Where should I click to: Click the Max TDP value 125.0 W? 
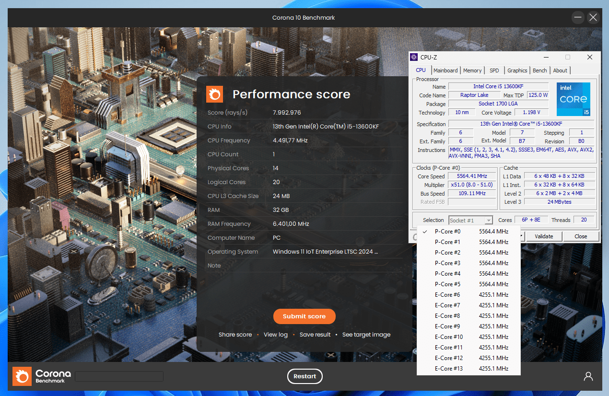539,95
